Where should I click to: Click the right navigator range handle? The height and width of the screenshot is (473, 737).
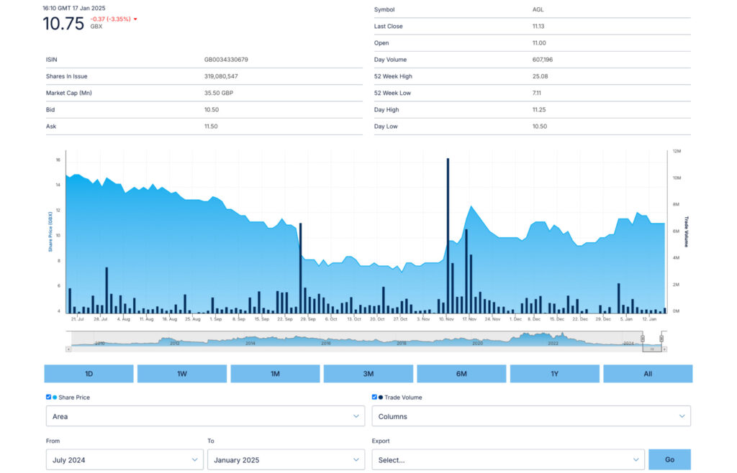tap(661, 339)
